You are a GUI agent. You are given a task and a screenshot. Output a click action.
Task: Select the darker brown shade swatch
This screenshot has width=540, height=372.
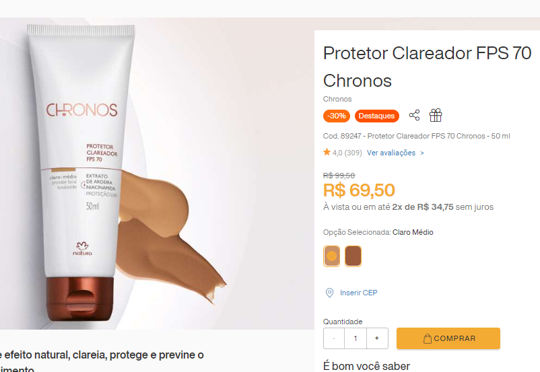tap(353, 256)
